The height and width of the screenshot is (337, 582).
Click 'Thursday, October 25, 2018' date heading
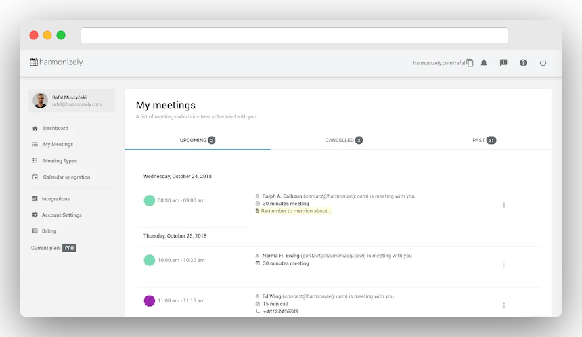point(175,236)
